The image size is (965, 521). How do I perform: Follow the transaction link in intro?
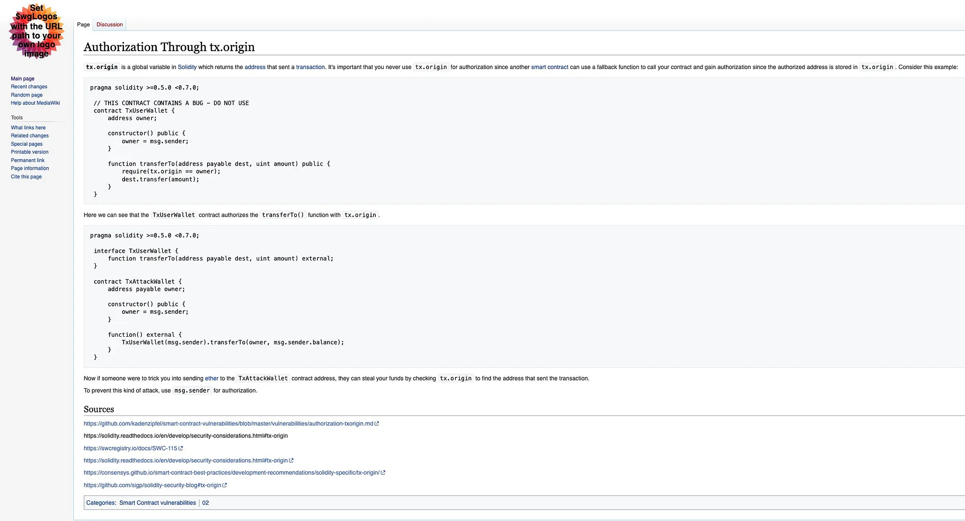click(310, 68)
